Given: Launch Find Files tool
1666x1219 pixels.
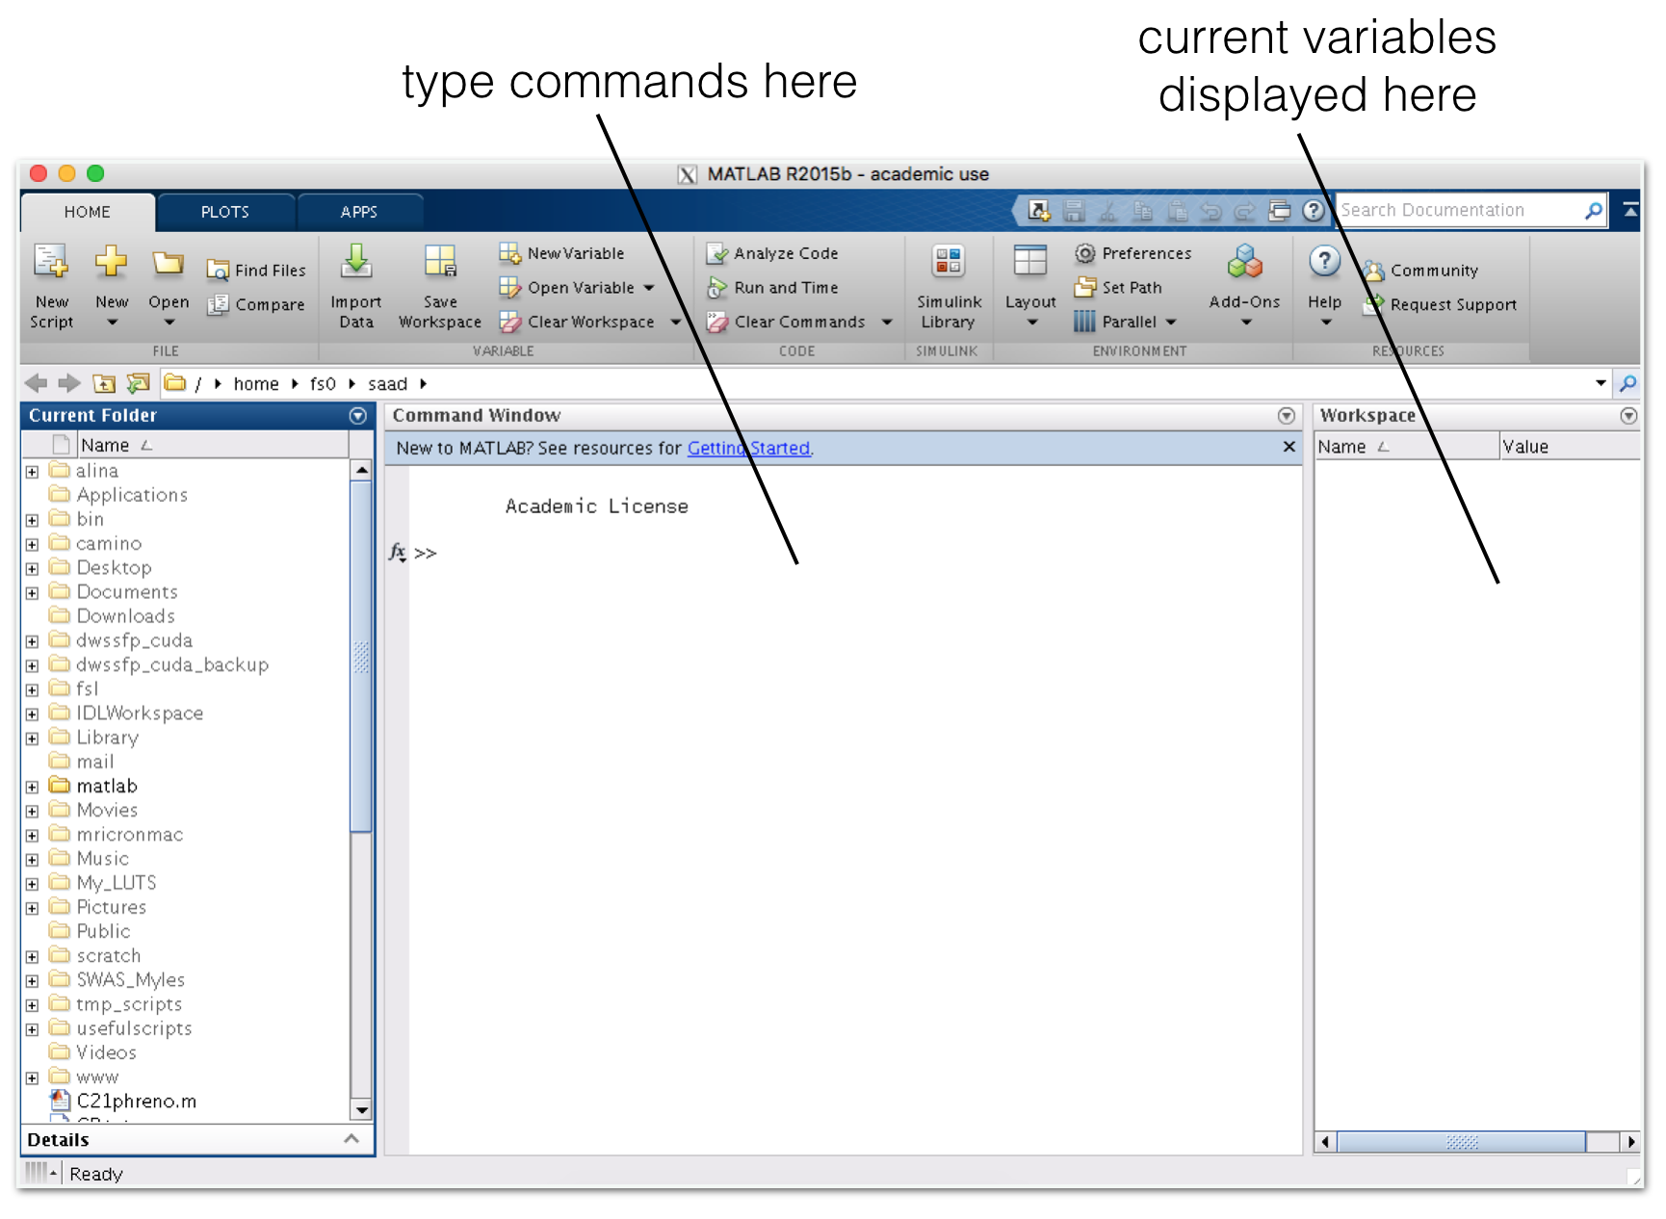Looking at the screenshot, I should tap(257, 271).
